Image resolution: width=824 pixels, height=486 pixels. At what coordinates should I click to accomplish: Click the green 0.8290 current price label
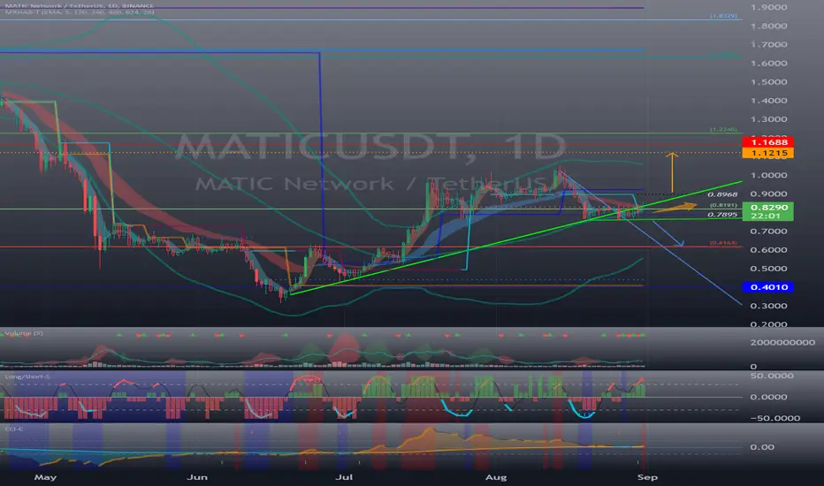pyautogui.click(x=767, y=208)
